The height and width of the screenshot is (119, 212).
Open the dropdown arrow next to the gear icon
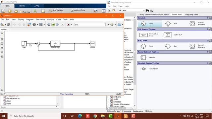click(x=37, y=24)
